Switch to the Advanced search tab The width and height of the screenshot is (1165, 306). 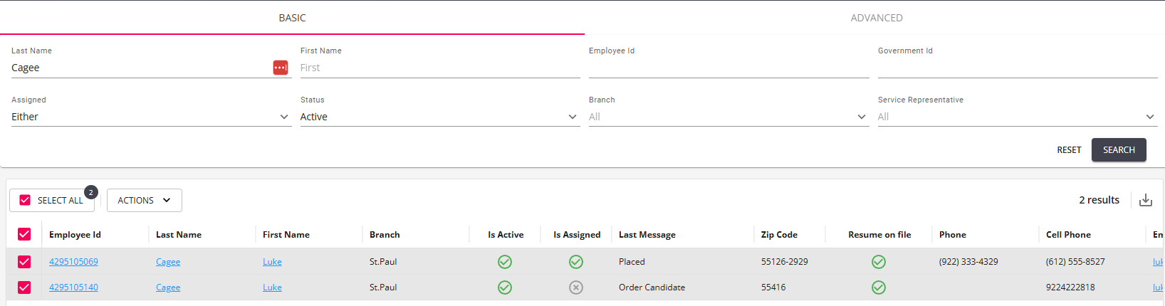[x=876, y=18]
